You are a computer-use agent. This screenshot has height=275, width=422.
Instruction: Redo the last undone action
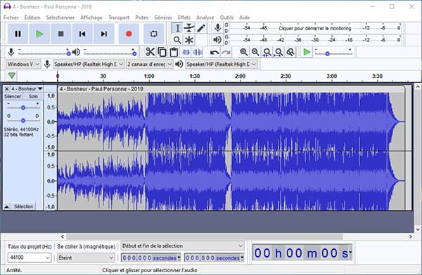coord(226,52)
